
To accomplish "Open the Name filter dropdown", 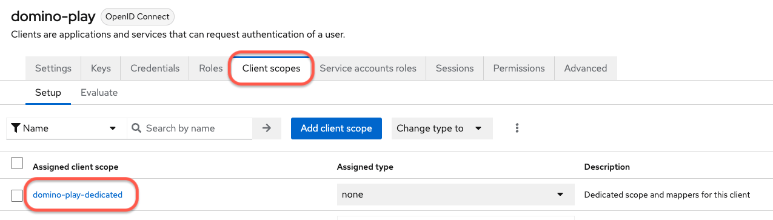I will [x=66, y=128].
